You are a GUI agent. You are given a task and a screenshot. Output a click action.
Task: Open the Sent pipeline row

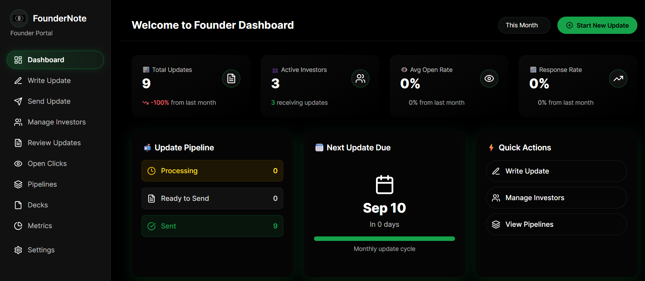point(212,226)
